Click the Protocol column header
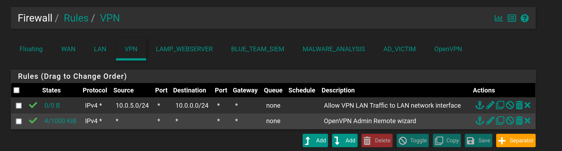562x151 pixels. (95, 90)
